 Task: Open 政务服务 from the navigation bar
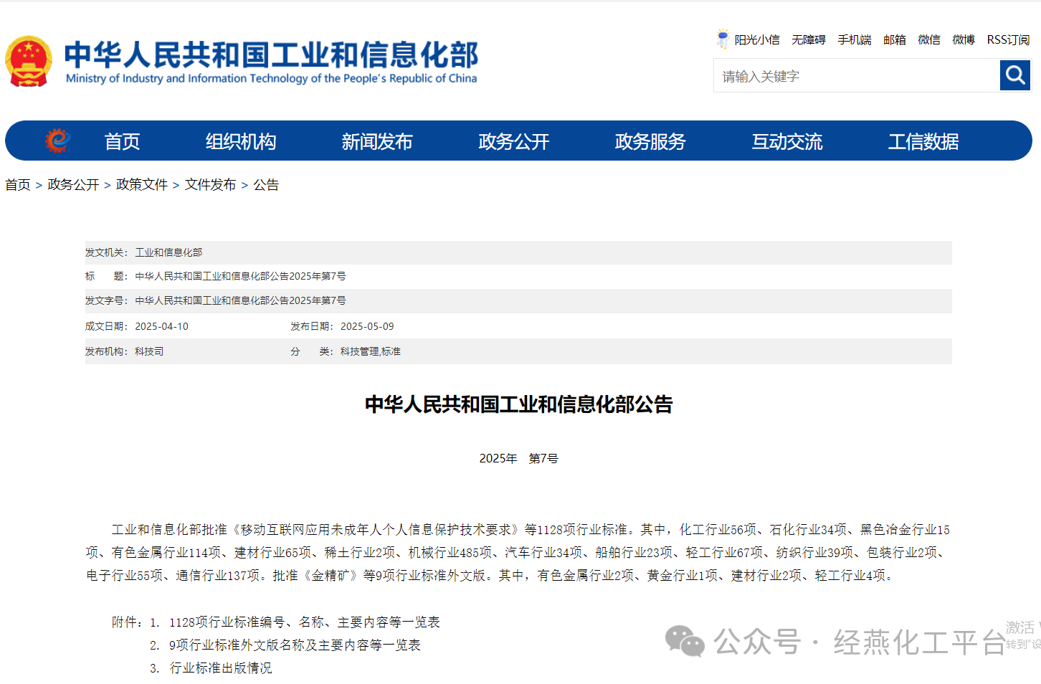click(x=650, y=141)
